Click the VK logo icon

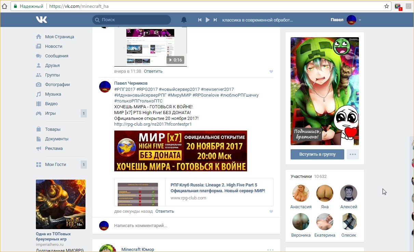click(x=41, y=20)
